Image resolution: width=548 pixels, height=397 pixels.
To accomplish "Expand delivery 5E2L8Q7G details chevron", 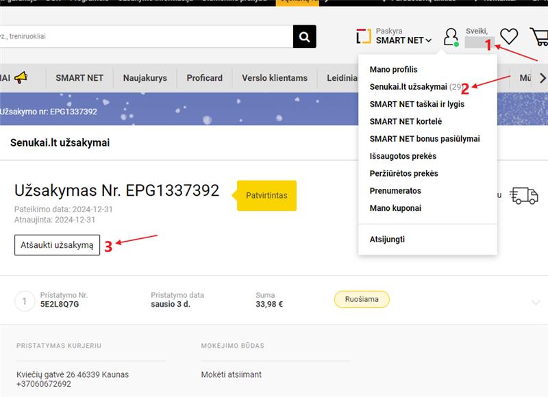I will pyautogui.click(x=536, y=302).
